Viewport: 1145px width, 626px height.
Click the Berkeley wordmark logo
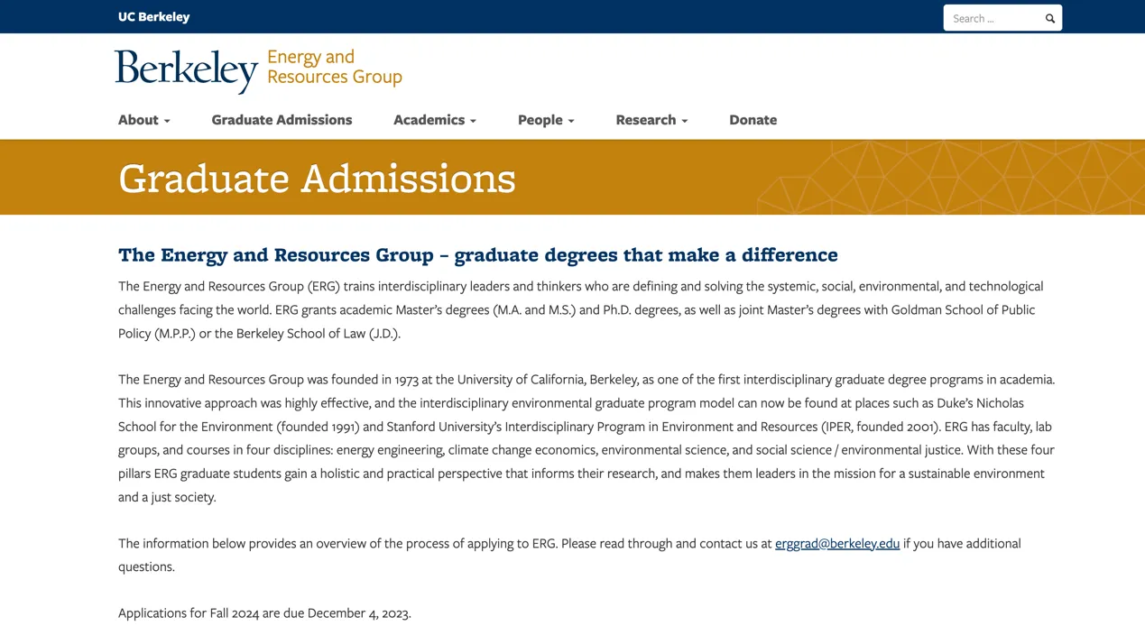point(186,69)
